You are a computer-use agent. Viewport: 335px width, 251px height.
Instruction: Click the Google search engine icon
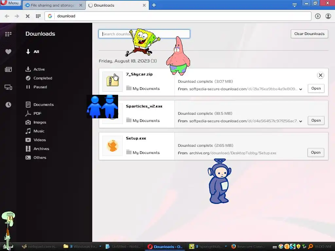pyautogui.click(x=50, y=16)
